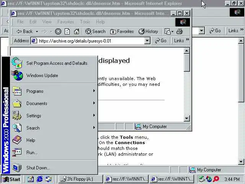Open File menu in front IE window
Image resolution: width=245 pixels, height=184 pixels.
(x=20, y=22)
